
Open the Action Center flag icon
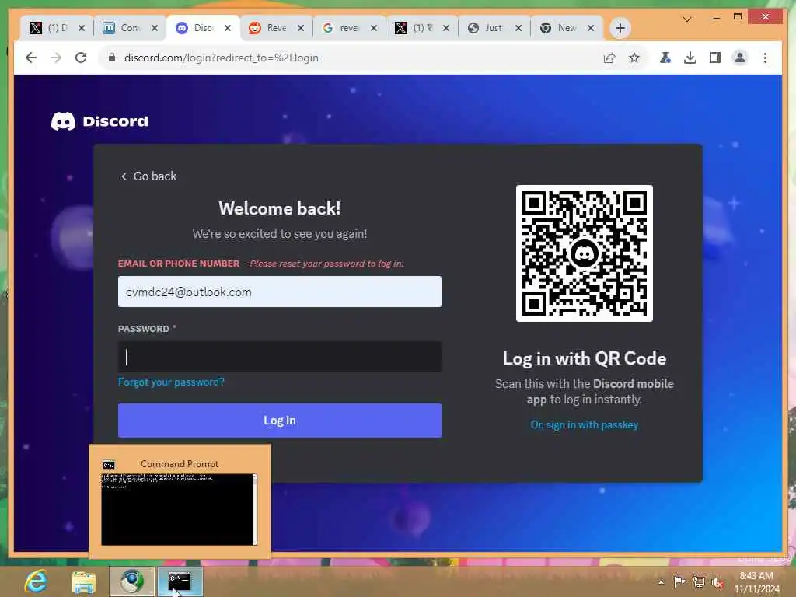(x=679, y=581)
